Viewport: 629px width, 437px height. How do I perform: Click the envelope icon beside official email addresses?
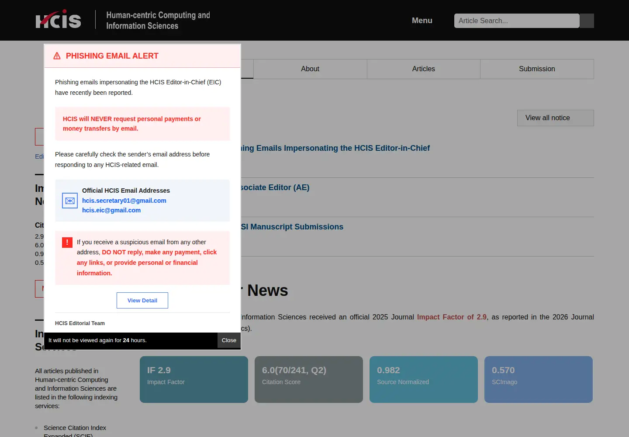tap(70, 201)
